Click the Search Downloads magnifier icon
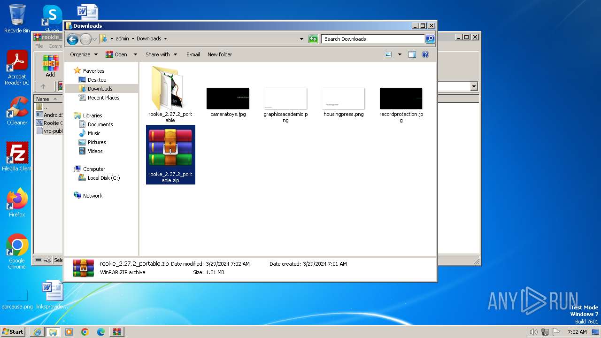Viewport: 601px width, 338px height. click(x=430, y=39)
